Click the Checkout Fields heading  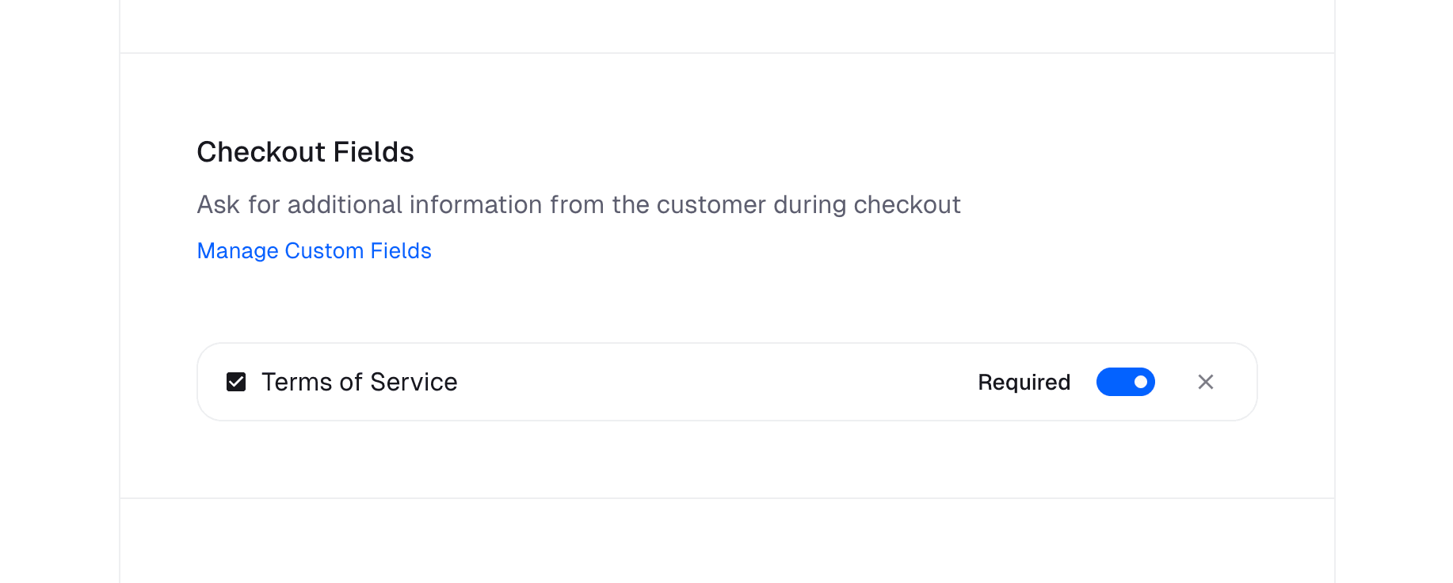pos(305,152)
